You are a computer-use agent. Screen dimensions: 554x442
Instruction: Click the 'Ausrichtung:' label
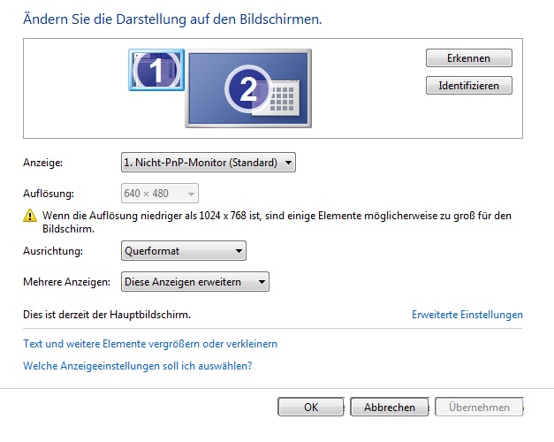pos(53,251)
